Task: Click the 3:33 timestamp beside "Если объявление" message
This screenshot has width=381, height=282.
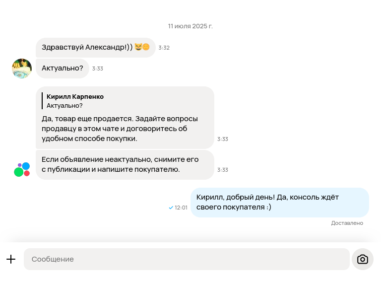Action: pos(223,170)
